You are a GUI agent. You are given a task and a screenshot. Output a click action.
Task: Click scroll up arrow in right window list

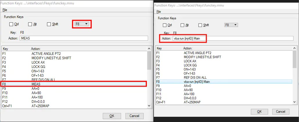pos(294,49)
